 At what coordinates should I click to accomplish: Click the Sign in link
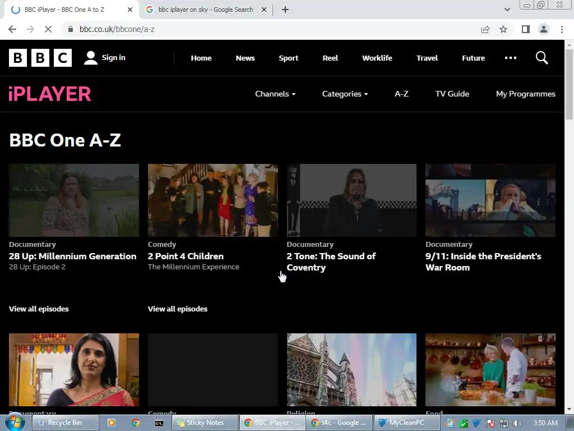(x=113, y=58)
